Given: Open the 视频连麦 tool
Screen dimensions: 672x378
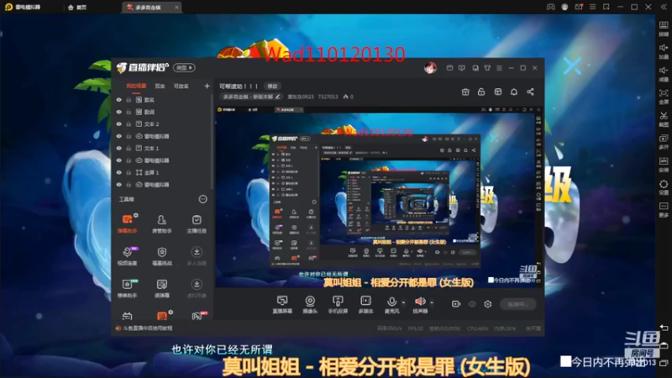Looking at the screenshot, I should coord(128,256).
